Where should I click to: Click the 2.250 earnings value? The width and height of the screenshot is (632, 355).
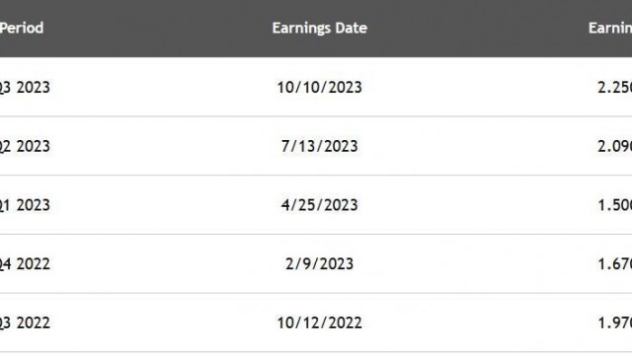click(x=614, y=88)
